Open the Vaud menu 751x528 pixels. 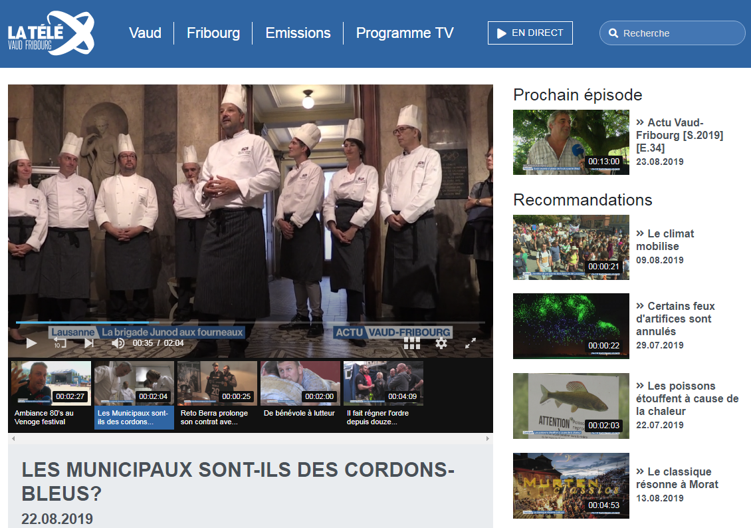145,33
